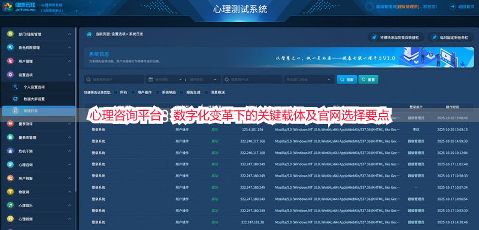
Task: Click the timestamp 2025-10-13 14:30:46
Action: [452, 222]
